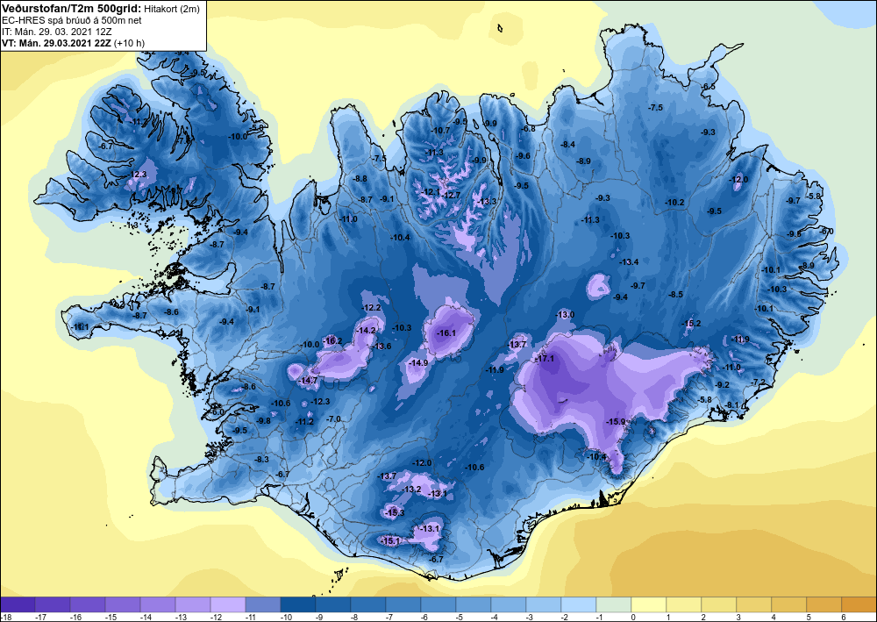Click the -14.7 temperature label

[308, 381]
